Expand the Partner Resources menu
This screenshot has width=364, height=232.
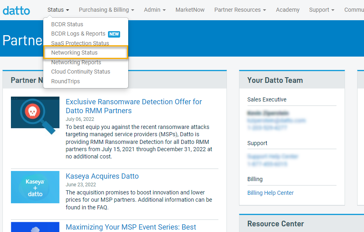[x=240, y=10]
